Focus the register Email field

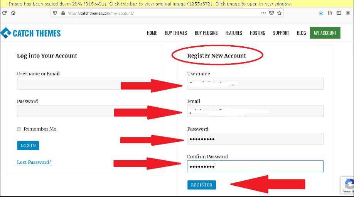255,111
